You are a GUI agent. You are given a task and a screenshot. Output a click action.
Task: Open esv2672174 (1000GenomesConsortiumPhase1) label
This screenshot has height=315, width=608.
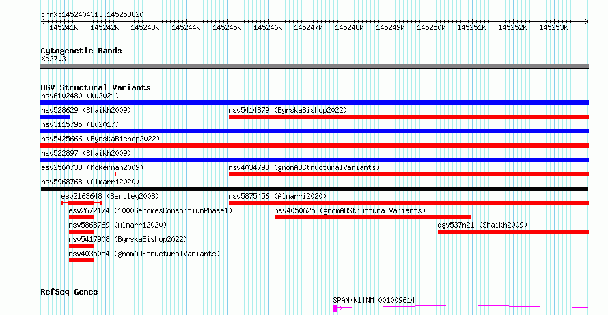tap(150, 210)
